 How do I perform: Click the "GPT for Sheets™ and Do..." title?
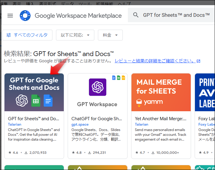tap(34, 119)
